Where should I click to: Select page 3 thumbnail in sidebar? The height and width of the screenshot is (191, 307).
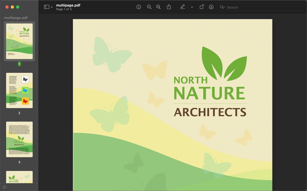click(19, 139)
